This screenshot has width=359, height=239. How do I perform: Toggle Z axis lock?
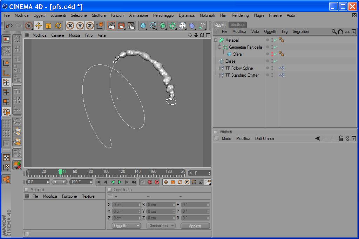(x=90, y=26)
